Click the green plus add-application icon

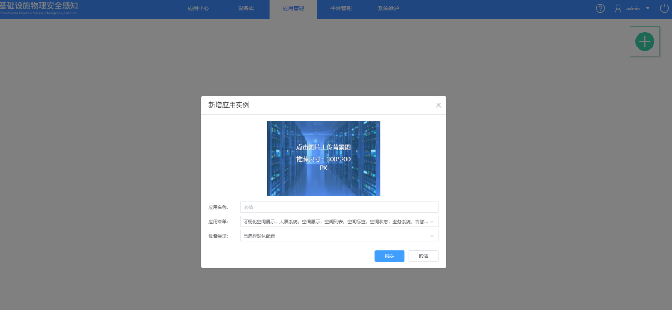click(x=644, y=42)
